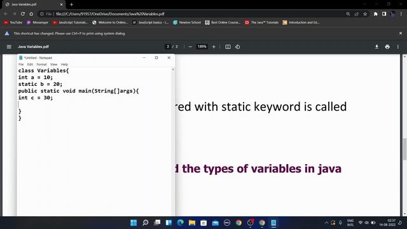
Task: Open YouTube bookmark
Action: (13, 23)
